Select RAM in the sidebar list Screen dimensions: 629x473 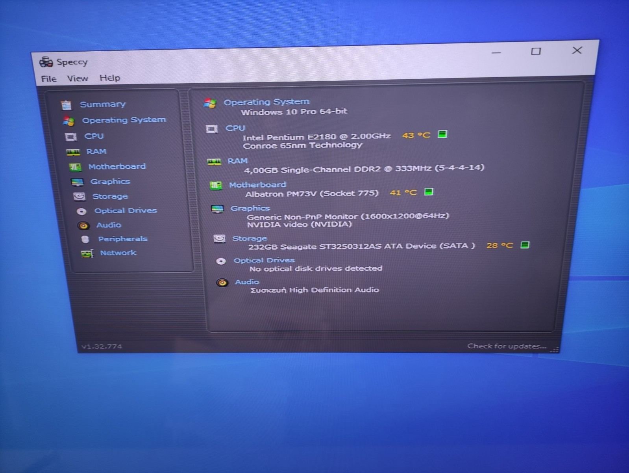click(96, 151)
